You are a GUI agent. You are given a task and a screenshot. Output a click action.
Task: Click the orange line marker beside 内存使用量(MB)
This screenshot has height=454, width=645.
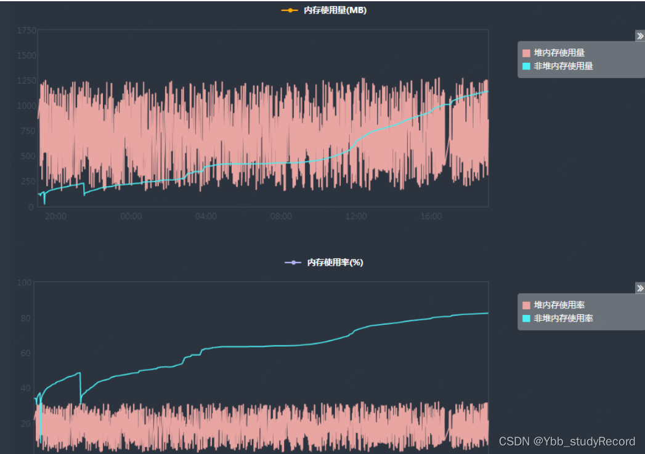[290, 10]
